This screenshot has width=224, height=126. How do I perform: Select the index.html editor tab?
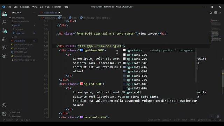[x=50, y=13]
